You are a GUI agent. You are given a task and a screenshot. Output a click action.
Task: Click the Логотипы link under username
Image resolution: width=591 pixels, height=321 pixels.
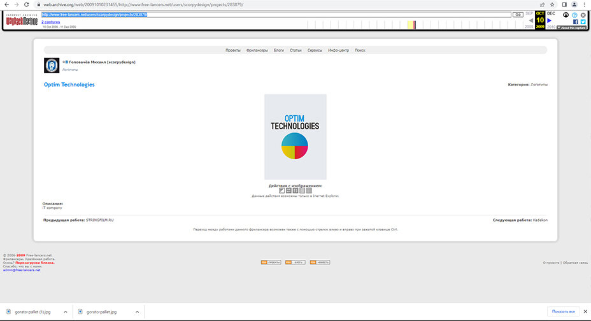point(70,69)
